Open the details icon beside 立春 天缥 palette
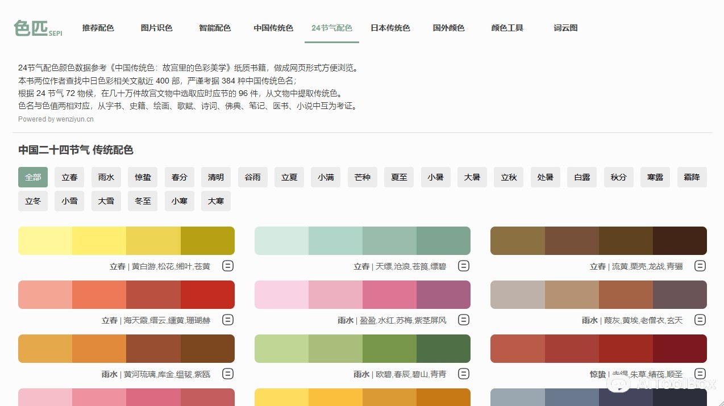Screen dimensions: 724x406 [464, 266]
